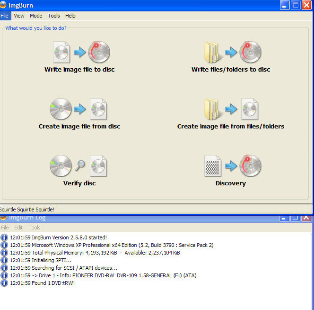Click the blue arrow in Write files/folders to disc
Image resolution: width=314 pixels, height=310 pixels.
point(231,52)
